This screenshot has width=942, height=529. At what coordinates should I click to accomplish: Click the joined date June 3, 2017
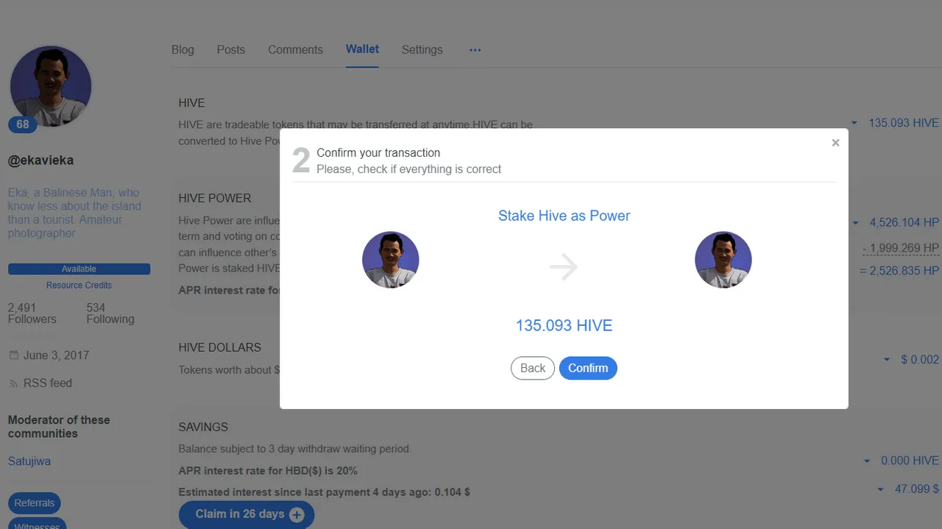(x=56, y=355)
